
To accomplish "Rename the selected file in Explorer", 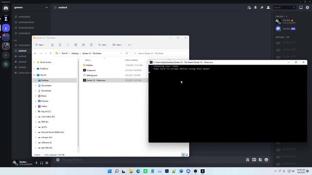I will pyautogui.click(x=76, y=45).
